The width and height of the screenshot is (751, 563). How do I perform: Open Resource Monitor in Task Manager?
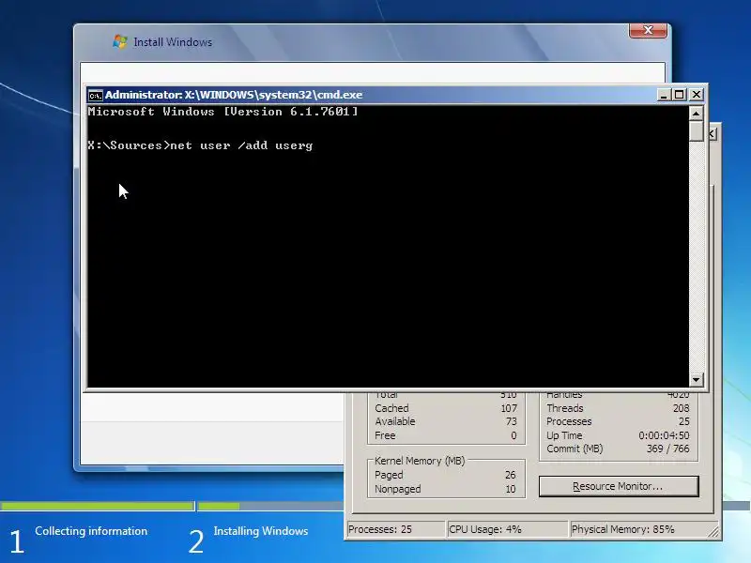point(619,486)
